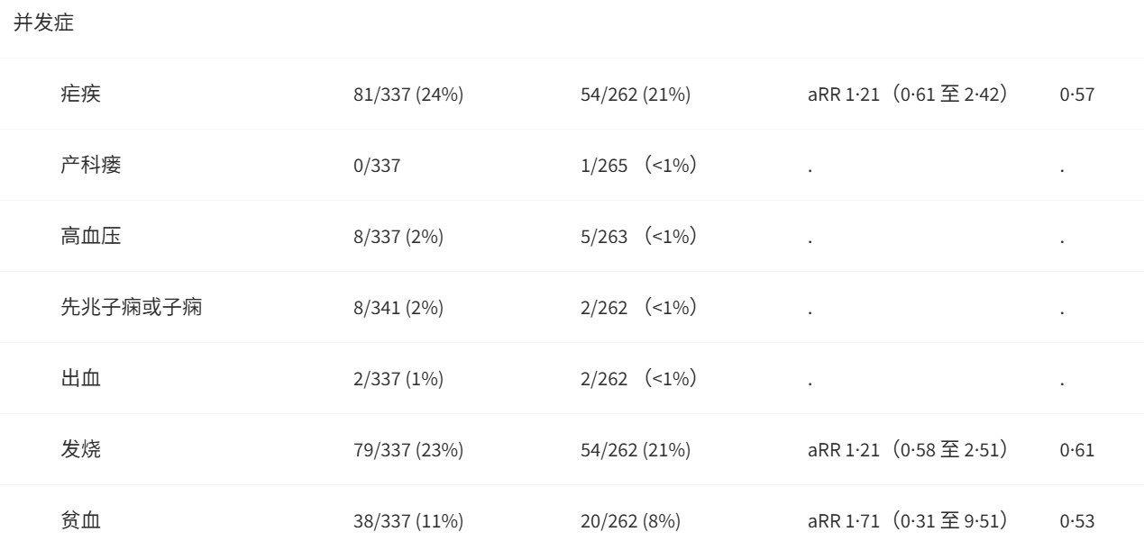This screenshot has width=1144, height=541.
Task: Select the aRR 1·71 (0·31 至 9·51) value
Action: click(908, 522)
